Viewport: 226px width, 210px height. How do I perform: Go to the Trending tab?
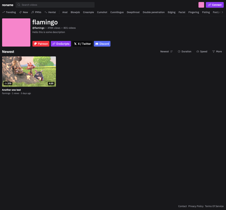[x=9, y=12]
